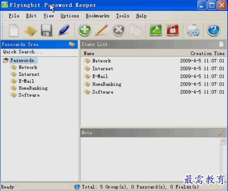Select Network in the Passcards Tree
This screenshot has height=191, width=228.
point(28,67)
